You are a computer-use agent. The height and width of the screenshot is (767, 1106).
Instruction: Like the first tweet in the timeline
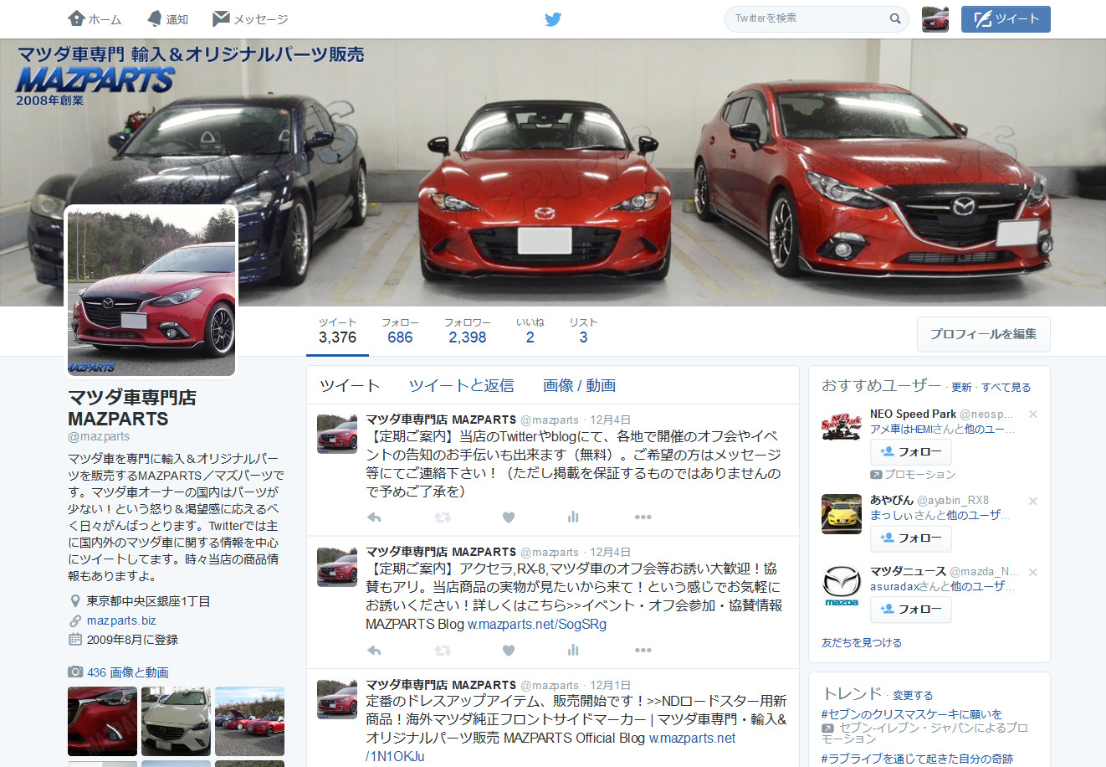[x=508, y=517]
